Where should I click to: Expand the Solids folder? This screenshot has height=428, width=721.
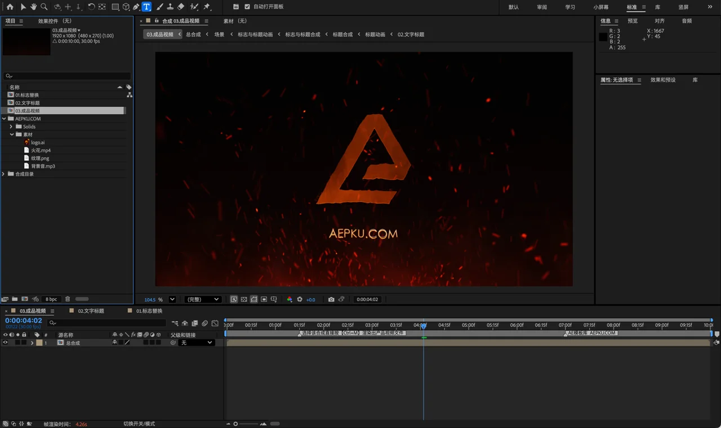[11, 127]
